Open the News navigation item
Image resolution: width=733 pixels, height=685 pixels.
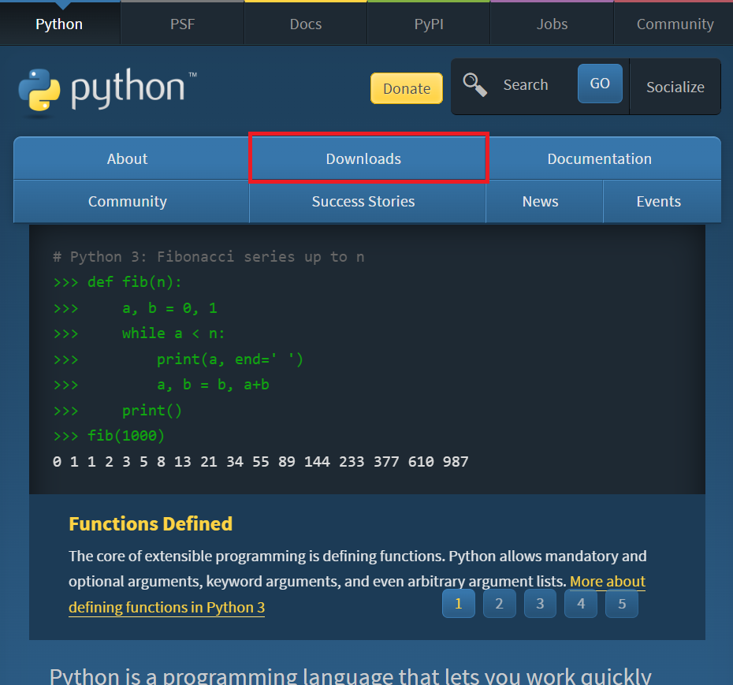point(545,202)
